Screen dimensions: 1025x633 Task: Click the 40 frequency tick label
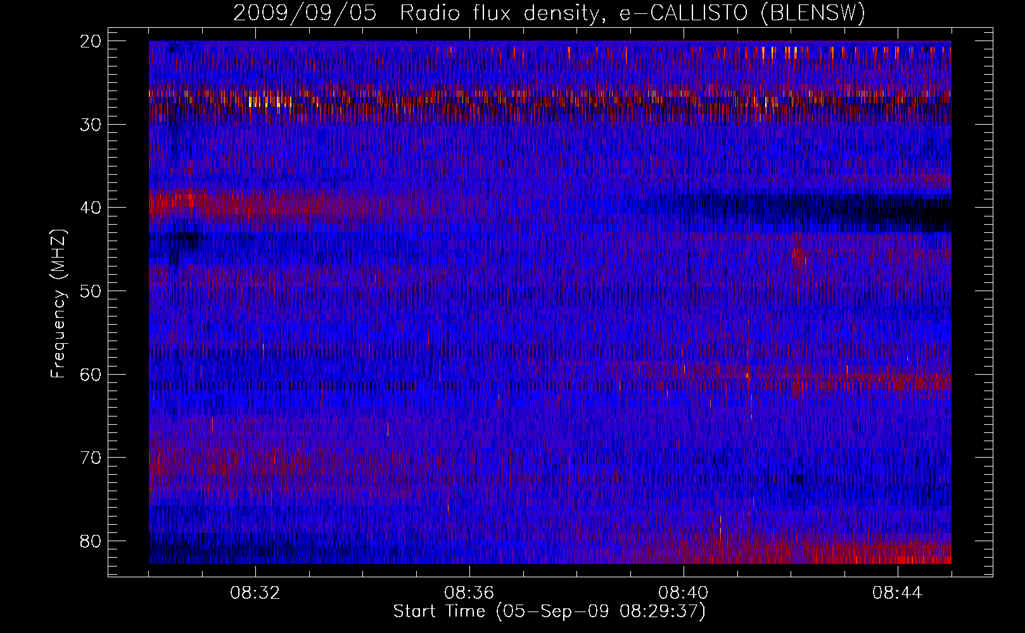pos(91,208)
